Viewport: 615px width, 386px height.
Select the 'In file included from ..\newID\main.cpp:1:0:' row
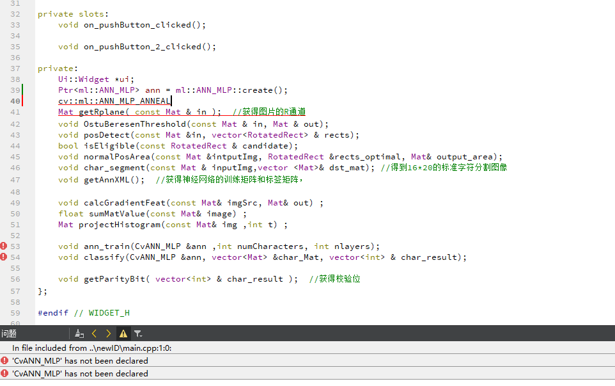click(x=307, y=348)
